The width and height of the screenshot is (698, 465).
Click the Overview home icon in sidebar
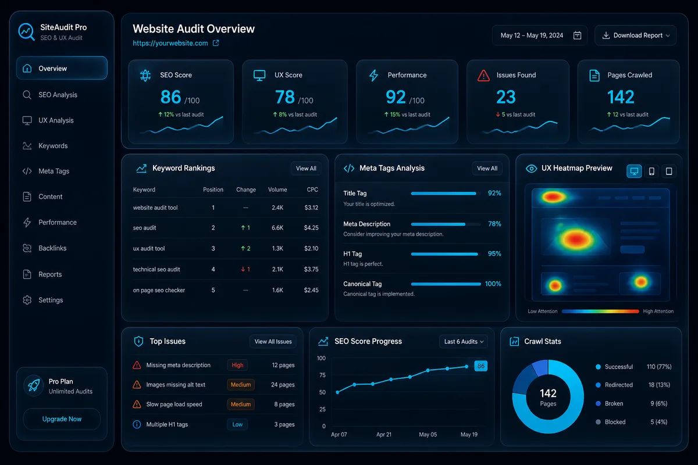pyautogui.click(x=27, y=69)
